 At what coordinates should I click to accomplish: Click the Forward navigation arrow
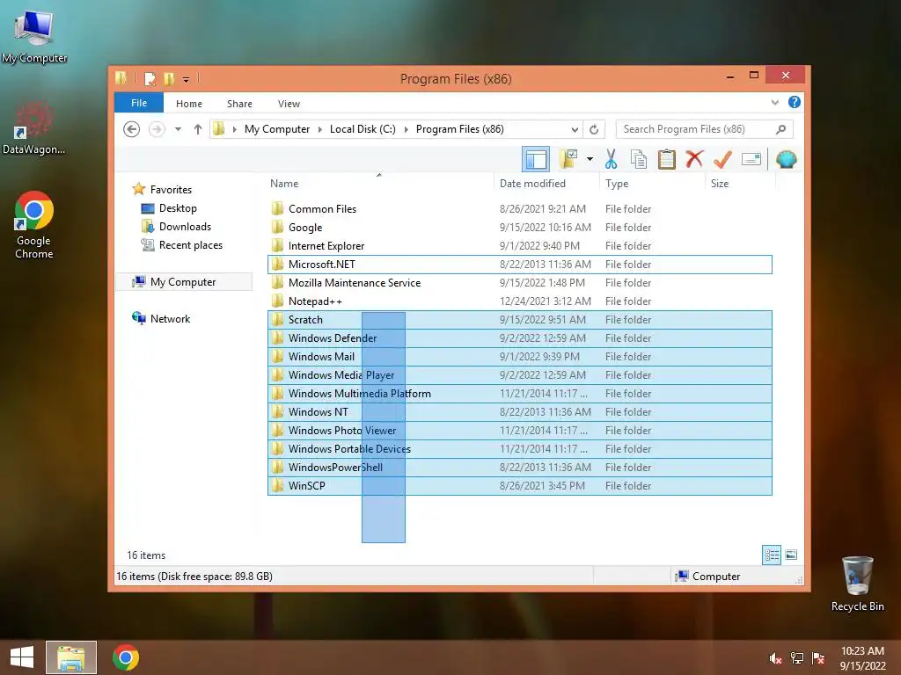[157, 129]
